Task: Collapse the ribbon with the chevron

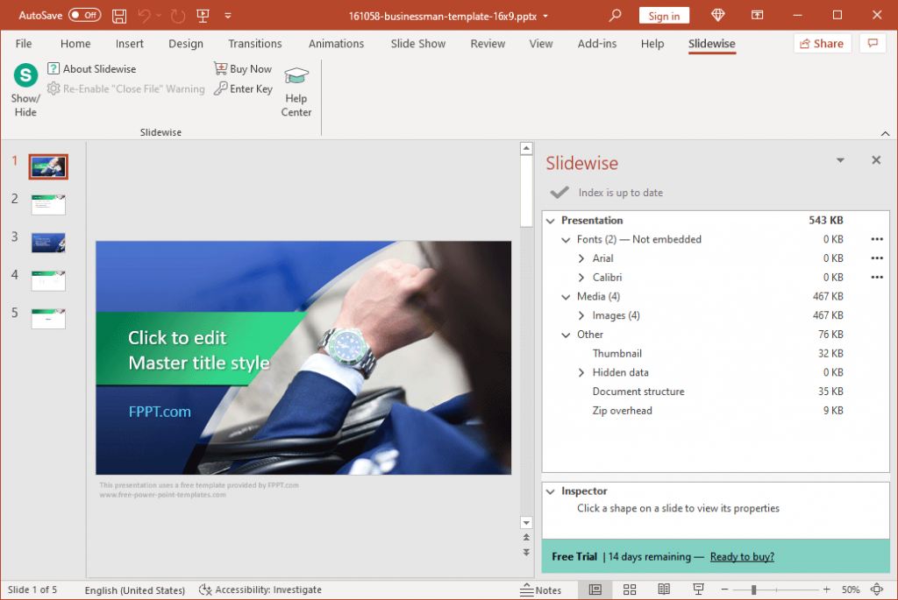Action: [885, 132]
